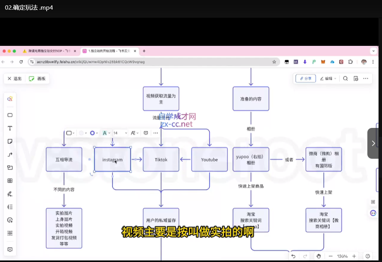382x262 pixels.
Task: Select the Text tool in left toolbar
Action: click(x=10, y=128)
